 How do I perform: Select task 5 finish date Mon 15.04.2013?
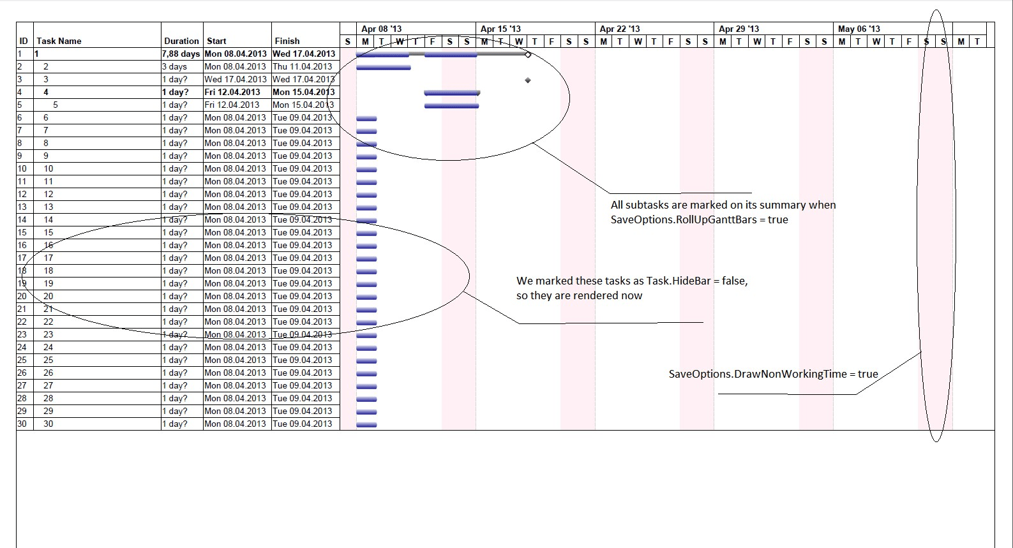(x=305, y=105)
